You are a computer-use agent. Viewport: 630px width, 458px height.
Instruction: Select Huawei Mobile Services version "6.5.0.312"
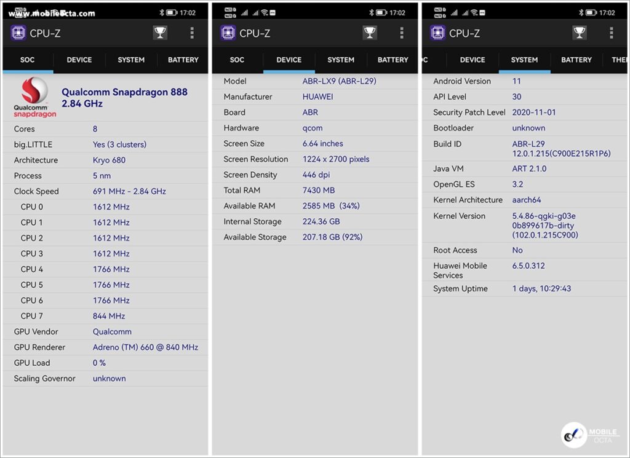tap(528, 266)
